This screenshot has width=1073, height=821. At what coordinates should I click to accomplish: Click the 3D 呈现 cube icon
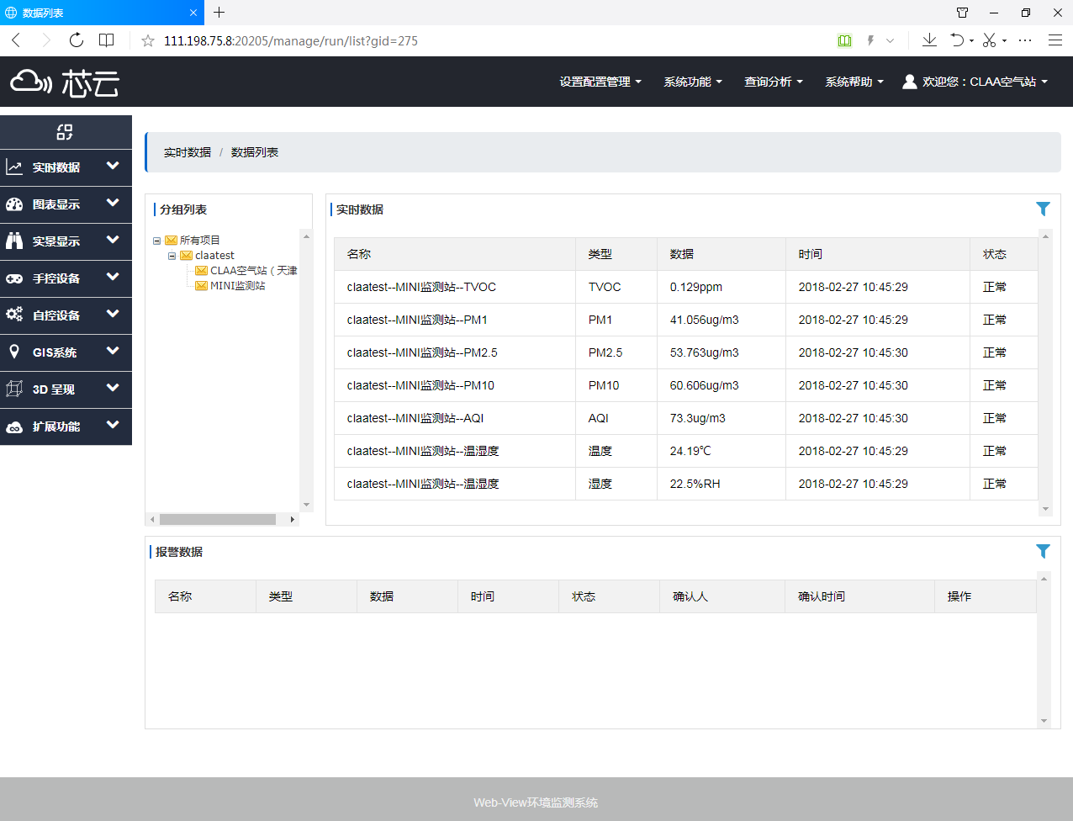[14, 389]
